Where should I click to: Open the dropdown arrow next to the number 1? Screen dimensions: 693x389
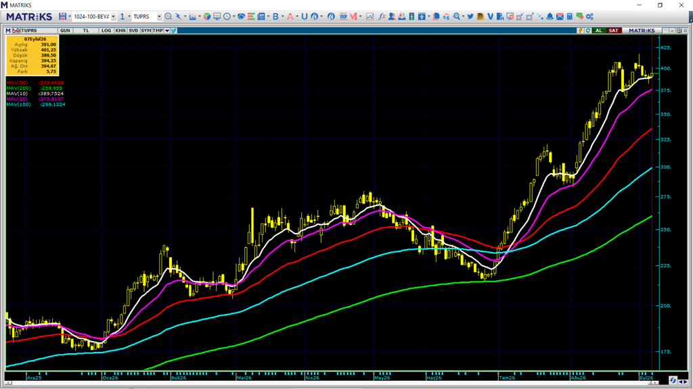coord(129,17)
